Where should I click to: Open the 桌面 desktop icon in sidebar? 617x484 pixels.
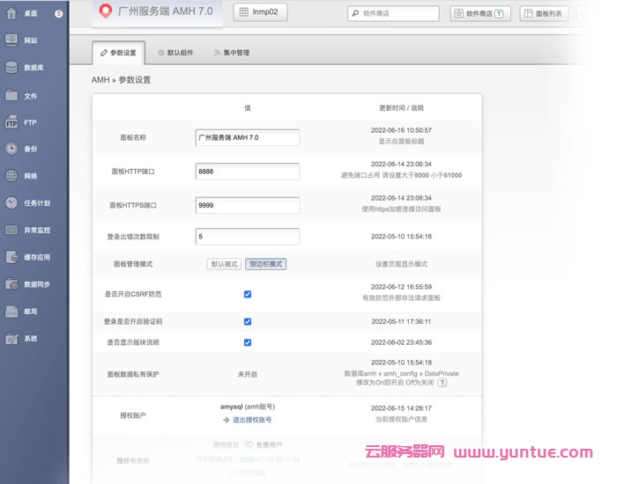coord(12,13)
